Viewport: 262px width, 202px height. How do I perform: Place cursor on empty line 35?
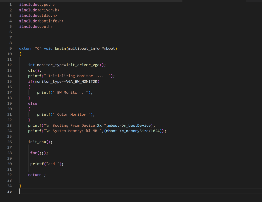(x=77, y=191)
